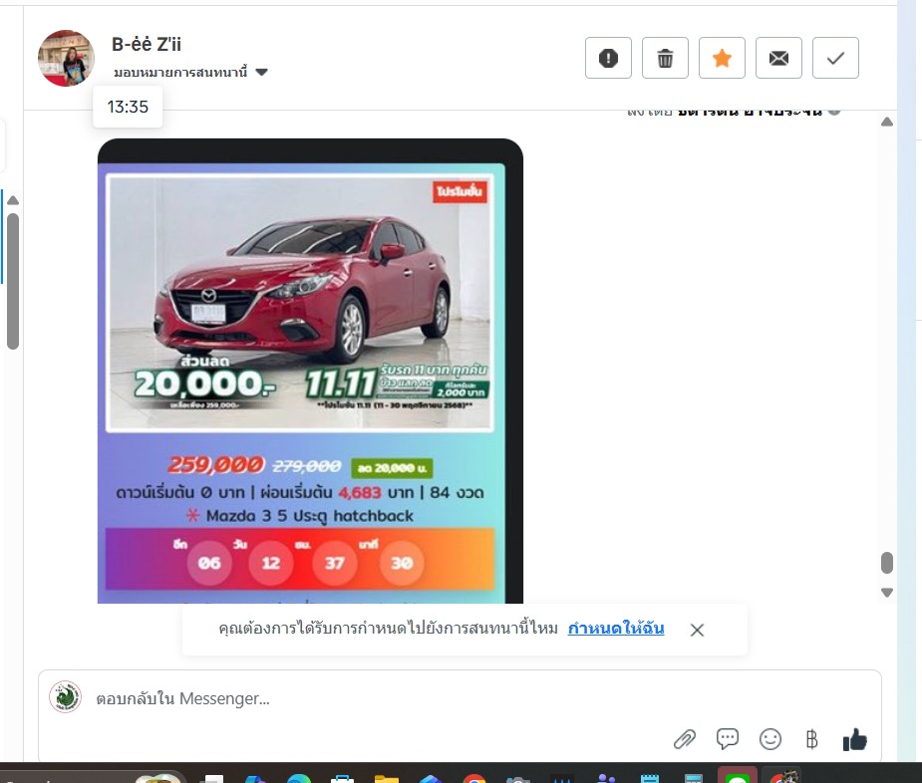Star this conversation for follow-up

722,58
